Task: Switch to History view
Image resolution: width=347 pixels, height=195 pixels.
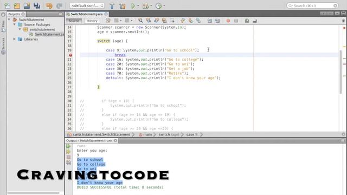Action: click(92, 21)
